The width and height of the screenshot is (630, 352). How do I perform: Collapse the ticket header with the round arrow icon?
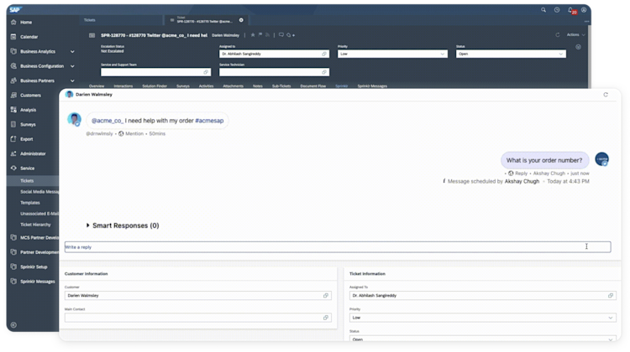pos(578,47)
